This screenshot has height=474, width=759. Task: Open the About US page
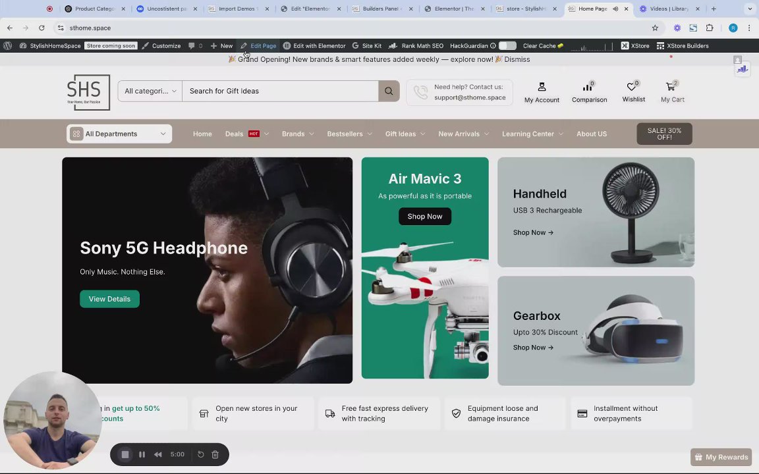click(x=592, y=134)
